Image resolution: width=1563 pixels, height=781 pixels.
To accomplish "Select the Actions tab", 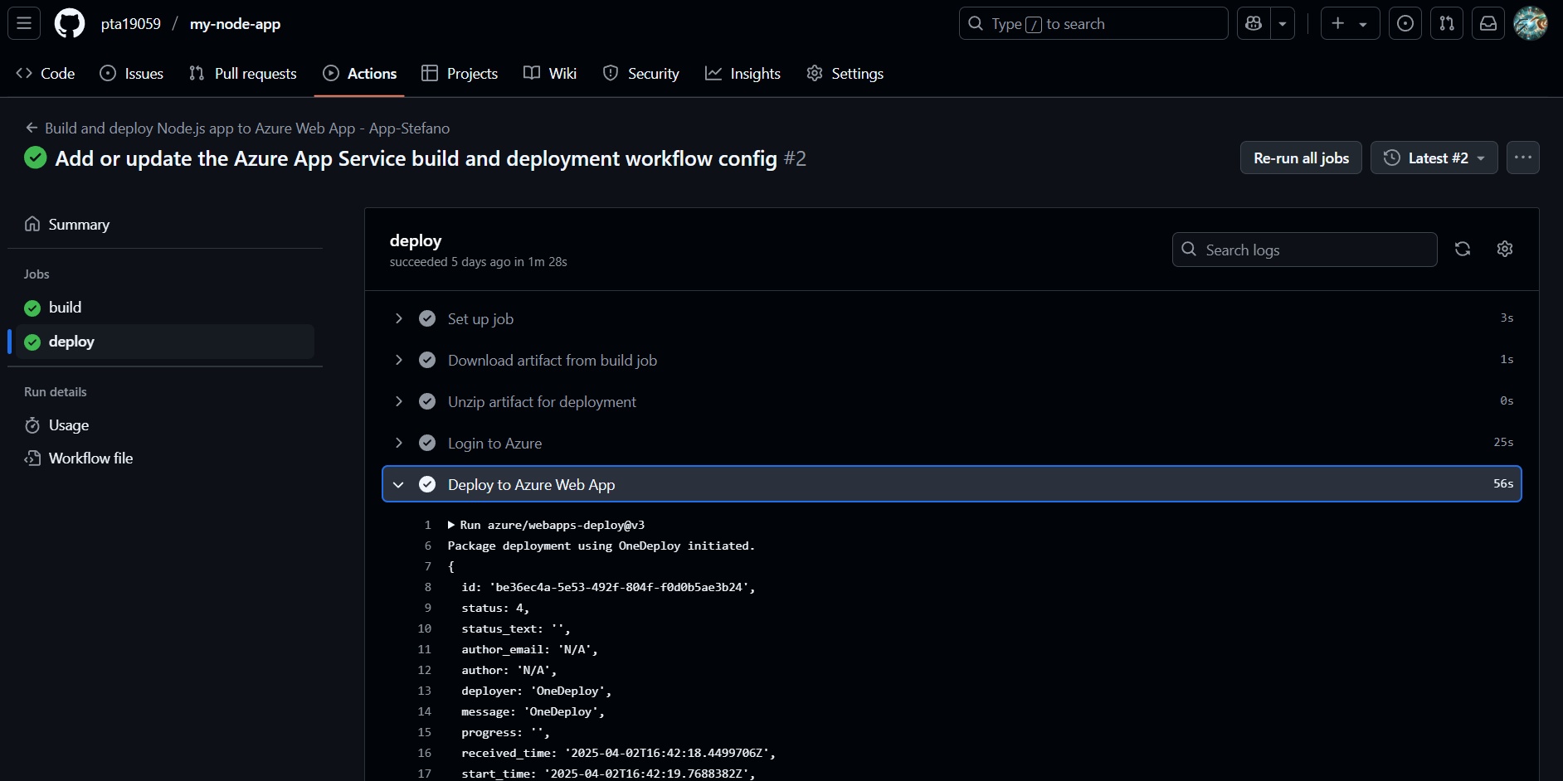I will coord(360,73).
